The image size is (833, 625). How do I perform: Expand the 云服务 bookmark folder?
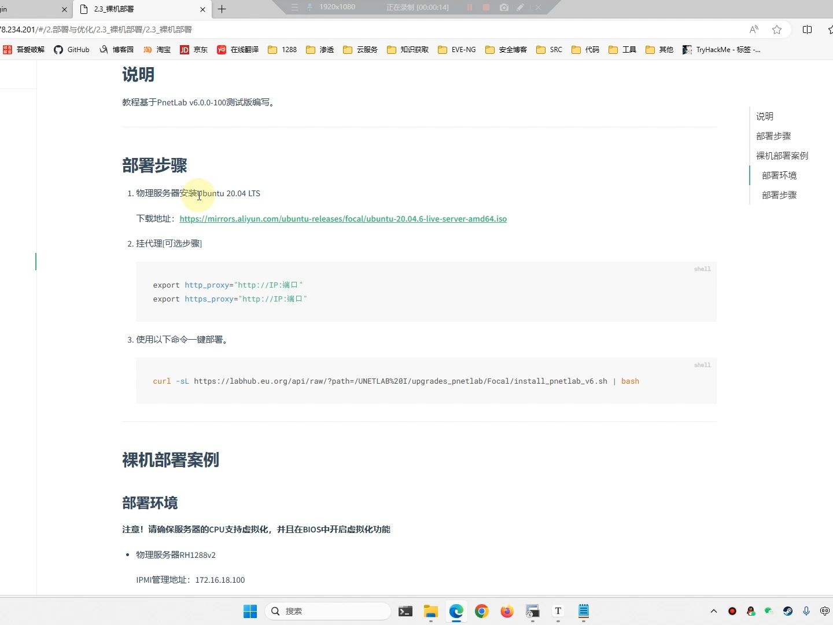click(360, 50)
